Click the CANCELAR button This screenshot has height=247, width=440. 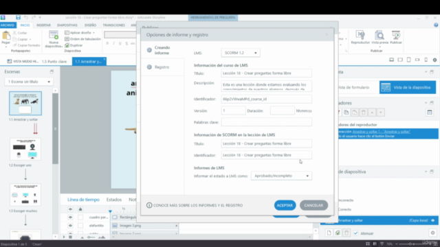pos(313,205)
